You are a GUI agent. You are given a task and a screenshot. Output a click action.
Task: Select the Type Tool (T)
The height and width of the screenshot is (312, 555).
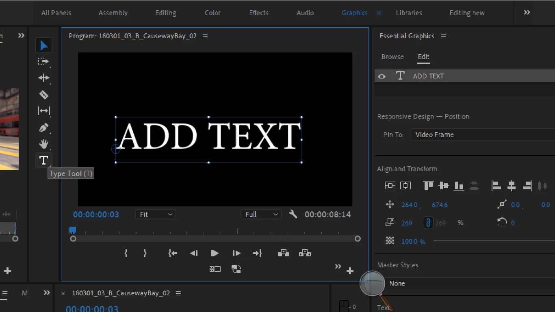click(43, 160)
